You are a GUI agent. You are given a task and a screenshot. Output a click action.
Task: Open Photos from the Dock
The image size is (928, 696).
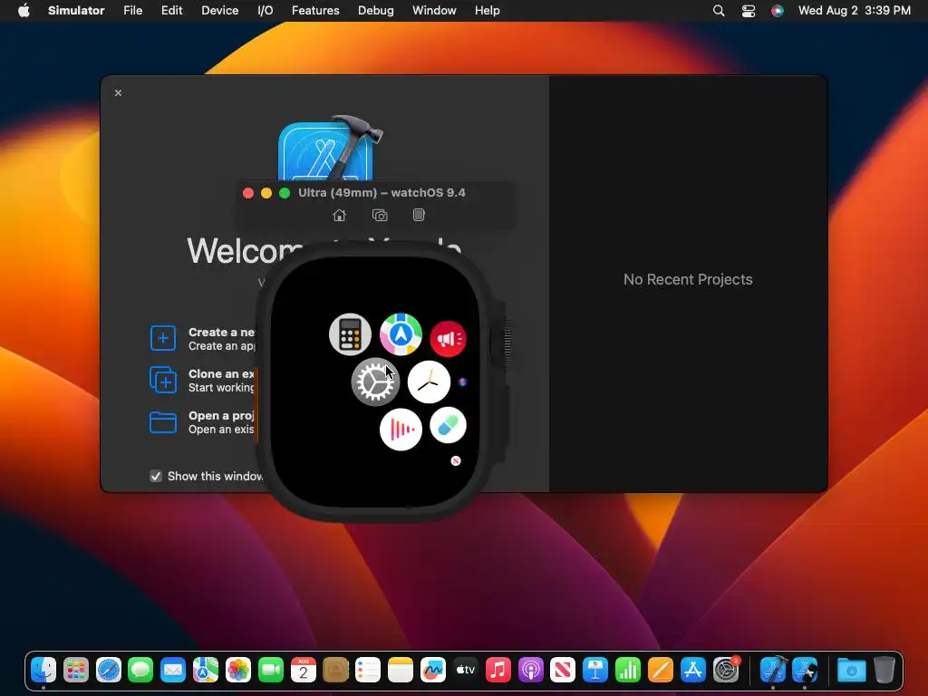point(238,670)
